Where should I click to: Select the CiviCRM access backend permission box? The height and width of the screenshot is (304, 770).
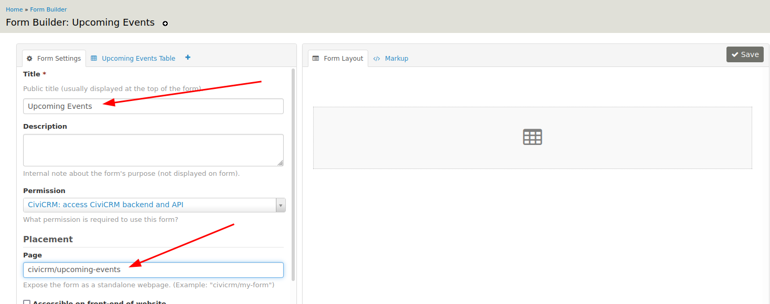(149, 205)
